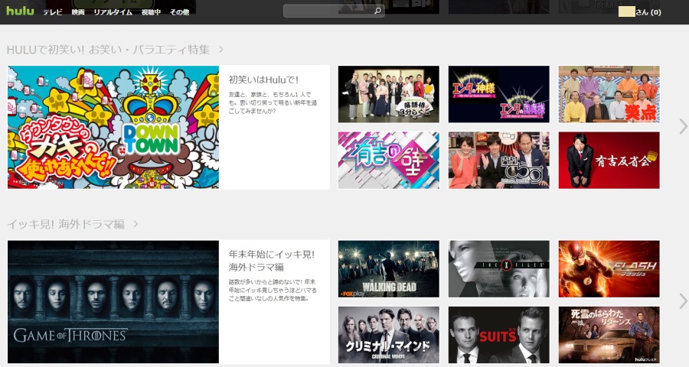Open the クリミナル・マインド thumbnail
Image resolution: width=689 pixels, height=367 pixels.
[388, 335]
